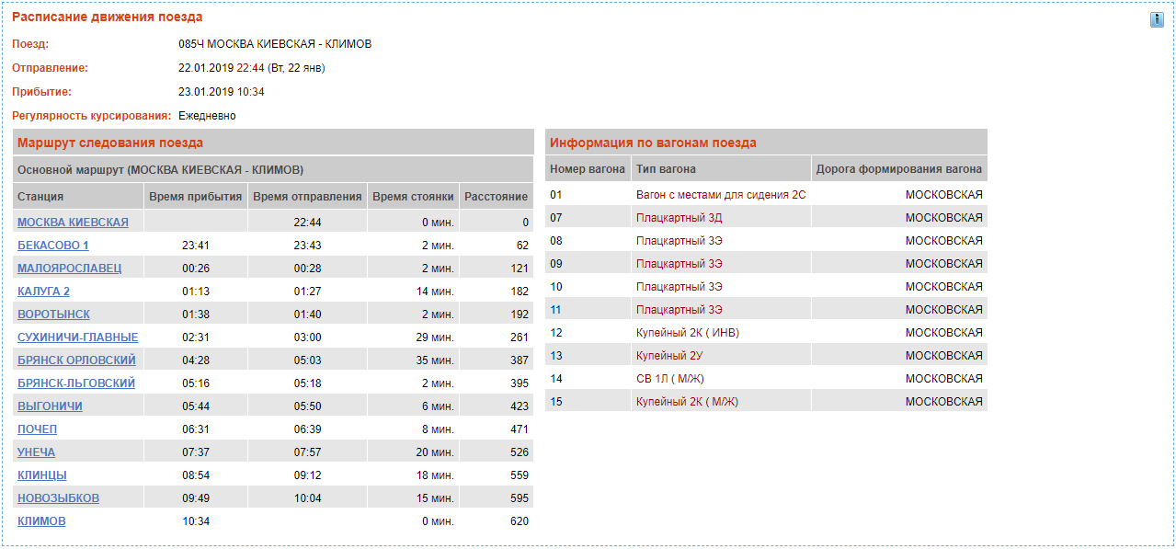Image resolution: width=1176 pixels, height=549 pixels.
Task: Click wagon type Купейный 2К ( М/Ж)
Action: (x=688, y=402)
